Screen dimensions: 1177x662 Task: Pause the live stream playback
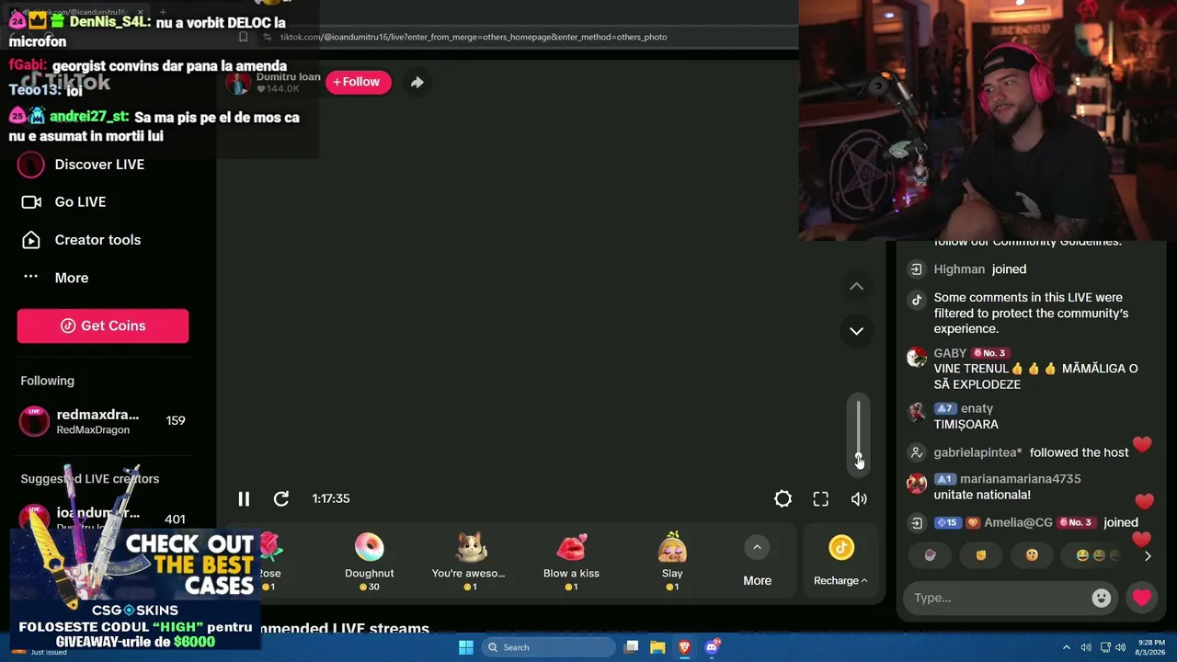click(244, 498)
